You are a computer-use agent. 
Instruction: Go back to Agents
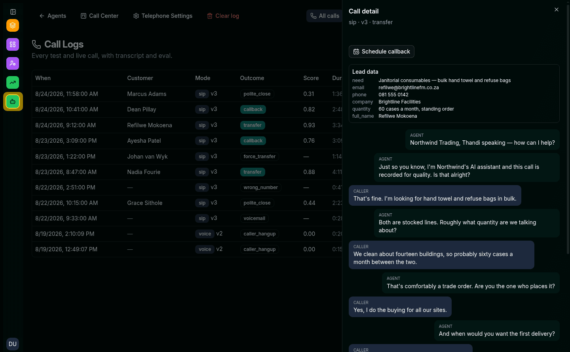pyautogui.click(x=53, y=16)
